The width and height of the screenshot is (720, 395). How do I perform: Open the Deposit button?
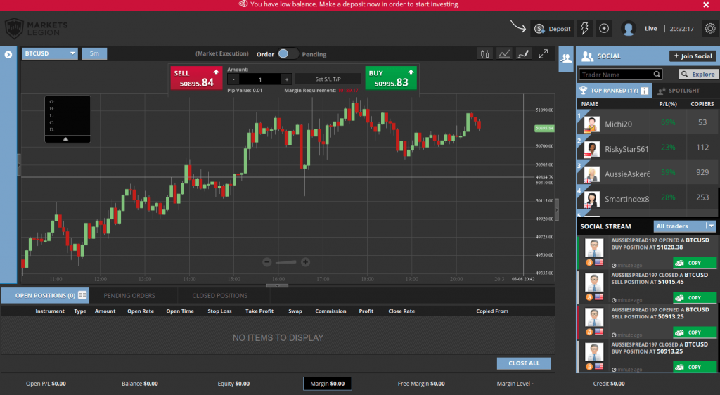click(x=553, y=28)
